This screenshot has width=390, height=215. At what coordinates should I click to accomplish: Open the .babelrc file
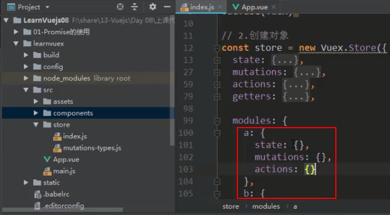(x=56, y=194)
